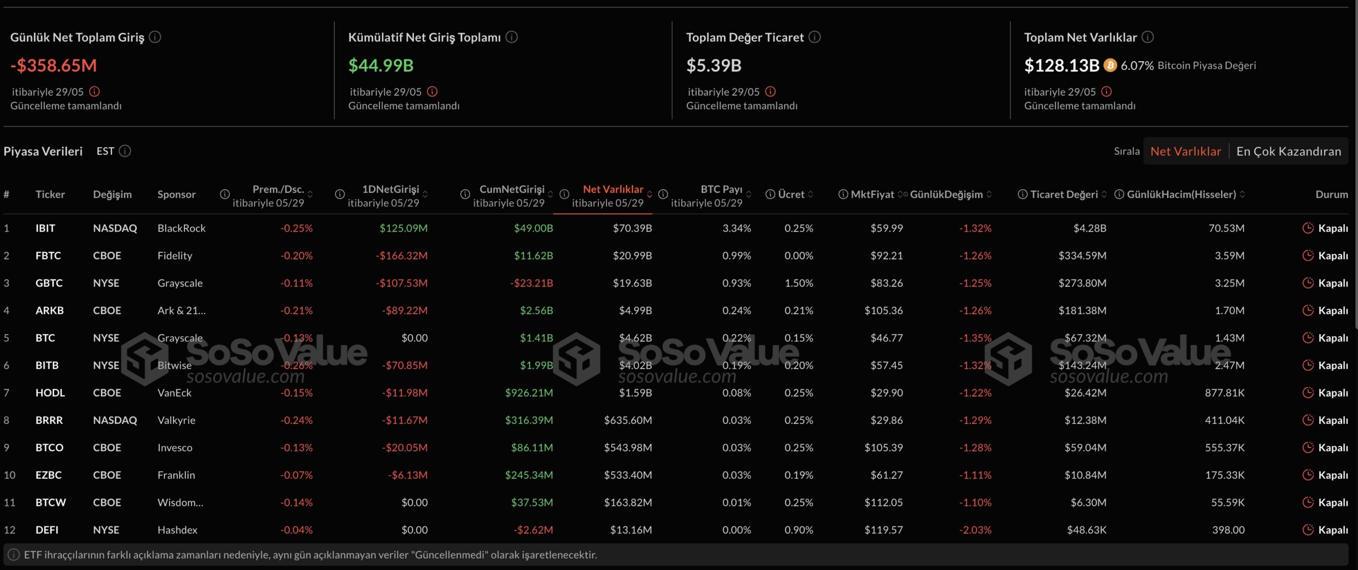Click the Hashdex sponsor name
This screenshot has width=1358, height=570.
point(177,530)
